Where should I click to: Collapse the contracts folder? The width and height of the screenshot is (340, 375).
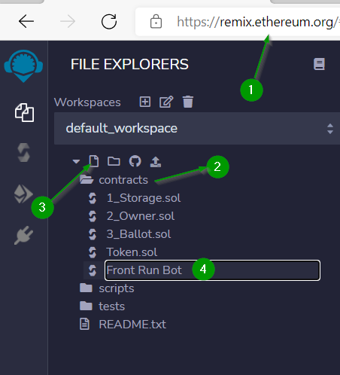pos(114,180)
